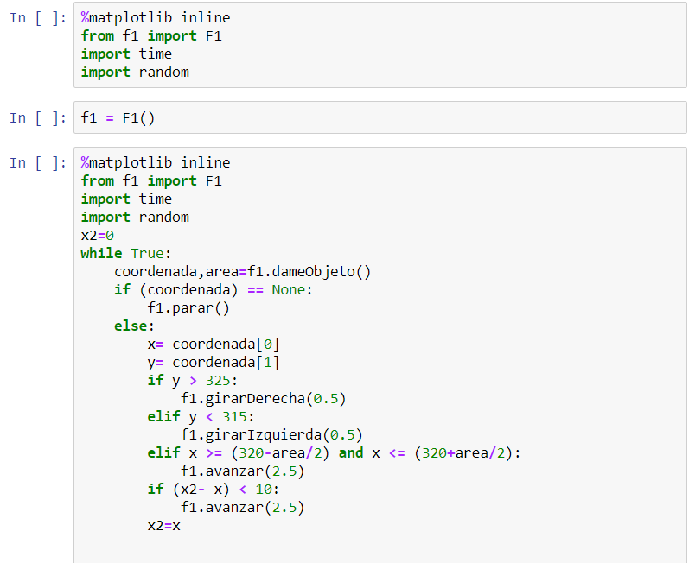Click the final 'x2=x' line

pos(164,525)
